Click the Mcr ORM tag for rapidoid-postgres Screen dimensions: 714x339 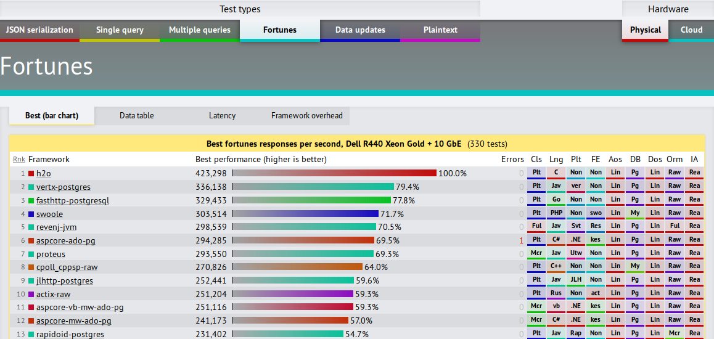point(675,333)
